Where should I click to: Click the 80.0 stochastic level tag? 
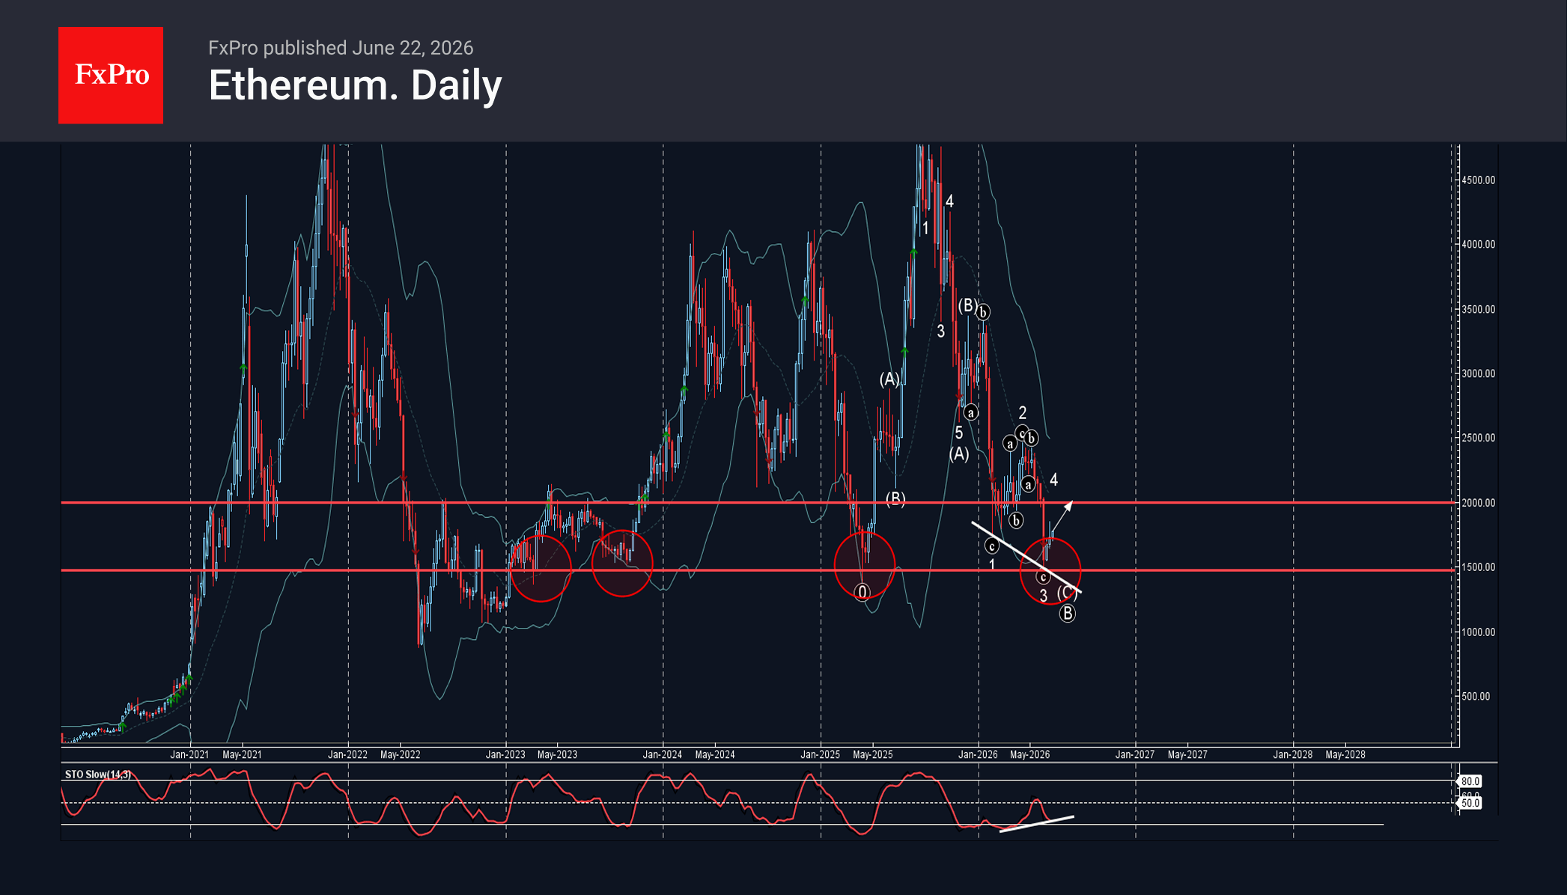pyautogui.click(x=1470, y=781)
